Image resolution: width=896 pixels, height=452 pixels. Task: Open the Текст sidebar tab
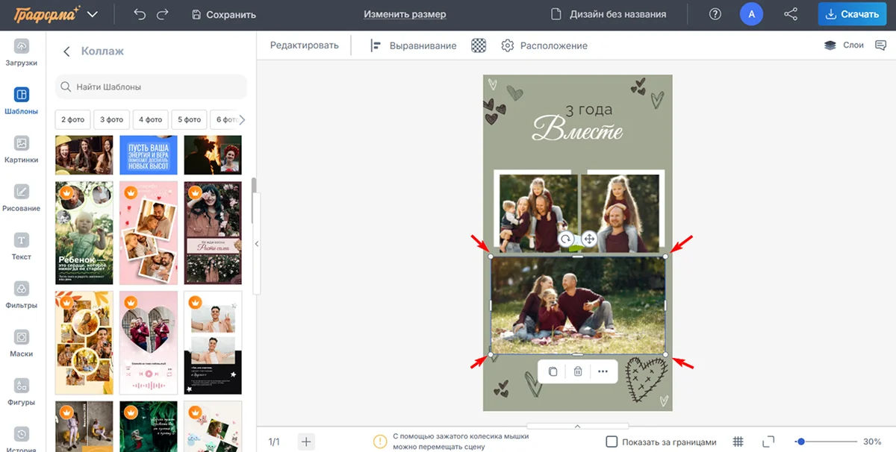(x=22, y=246)
